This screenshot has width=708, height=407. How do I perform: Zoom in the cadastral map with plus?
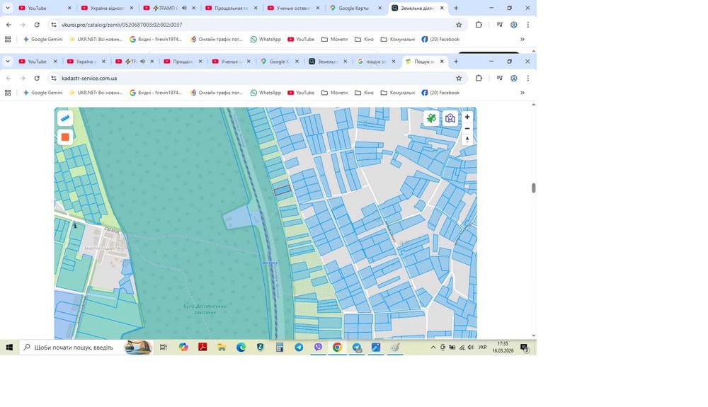pos(467,117)
